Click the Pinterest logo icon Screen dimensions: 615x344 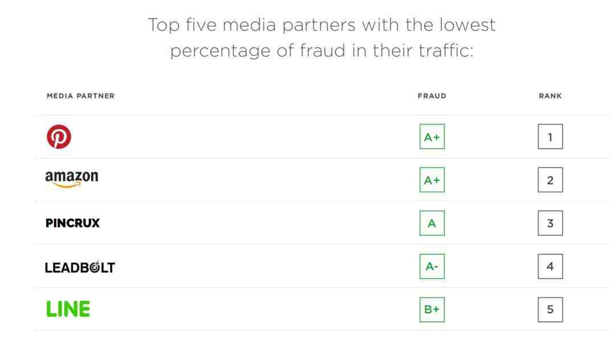(59, 137)
